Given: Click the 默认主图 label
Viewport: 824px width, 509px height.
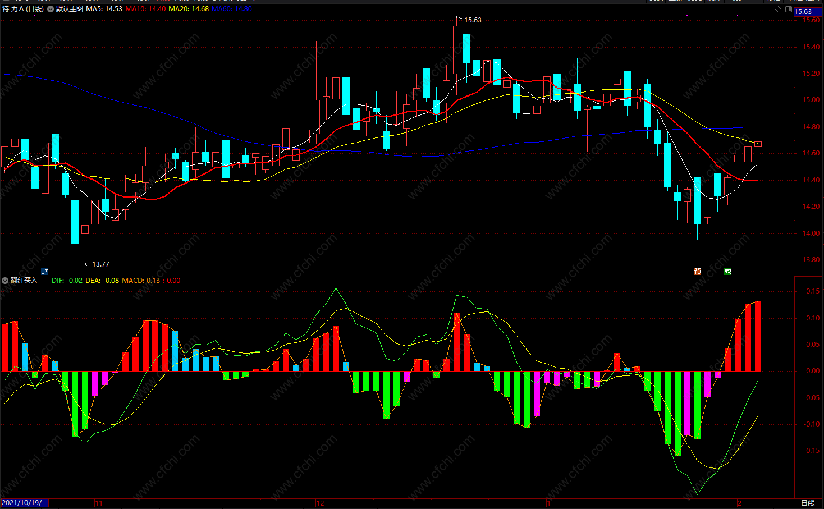Looking at the screenshot, I should tap(70, 9).
